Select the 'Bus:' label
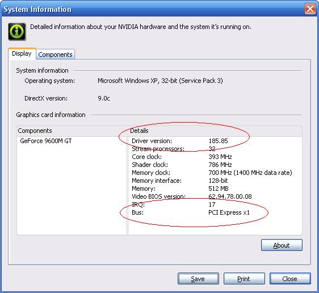This screenshot has height=293, width=319. tap(137, 212)
